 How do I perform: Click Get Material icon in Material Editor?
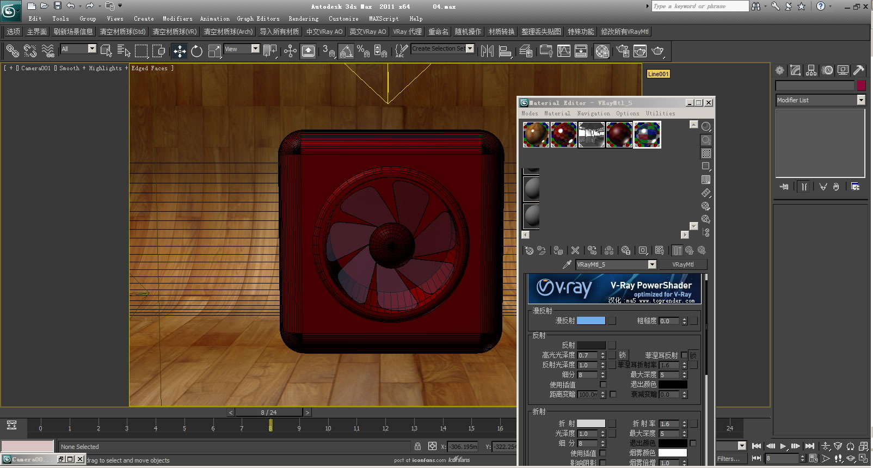(529, 250)
